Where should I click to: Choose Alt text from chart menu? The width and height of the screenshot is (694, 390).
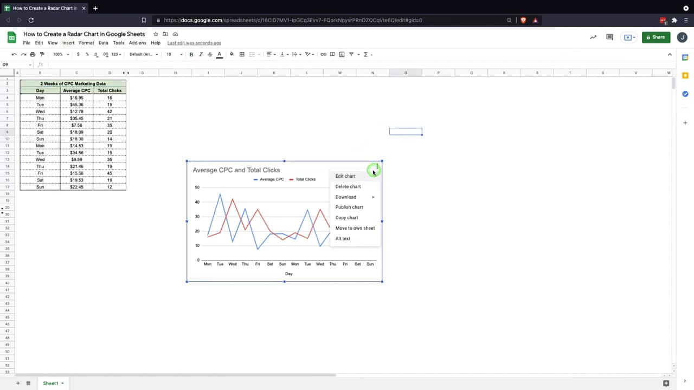pyautogui.click(x=355, y=238)
